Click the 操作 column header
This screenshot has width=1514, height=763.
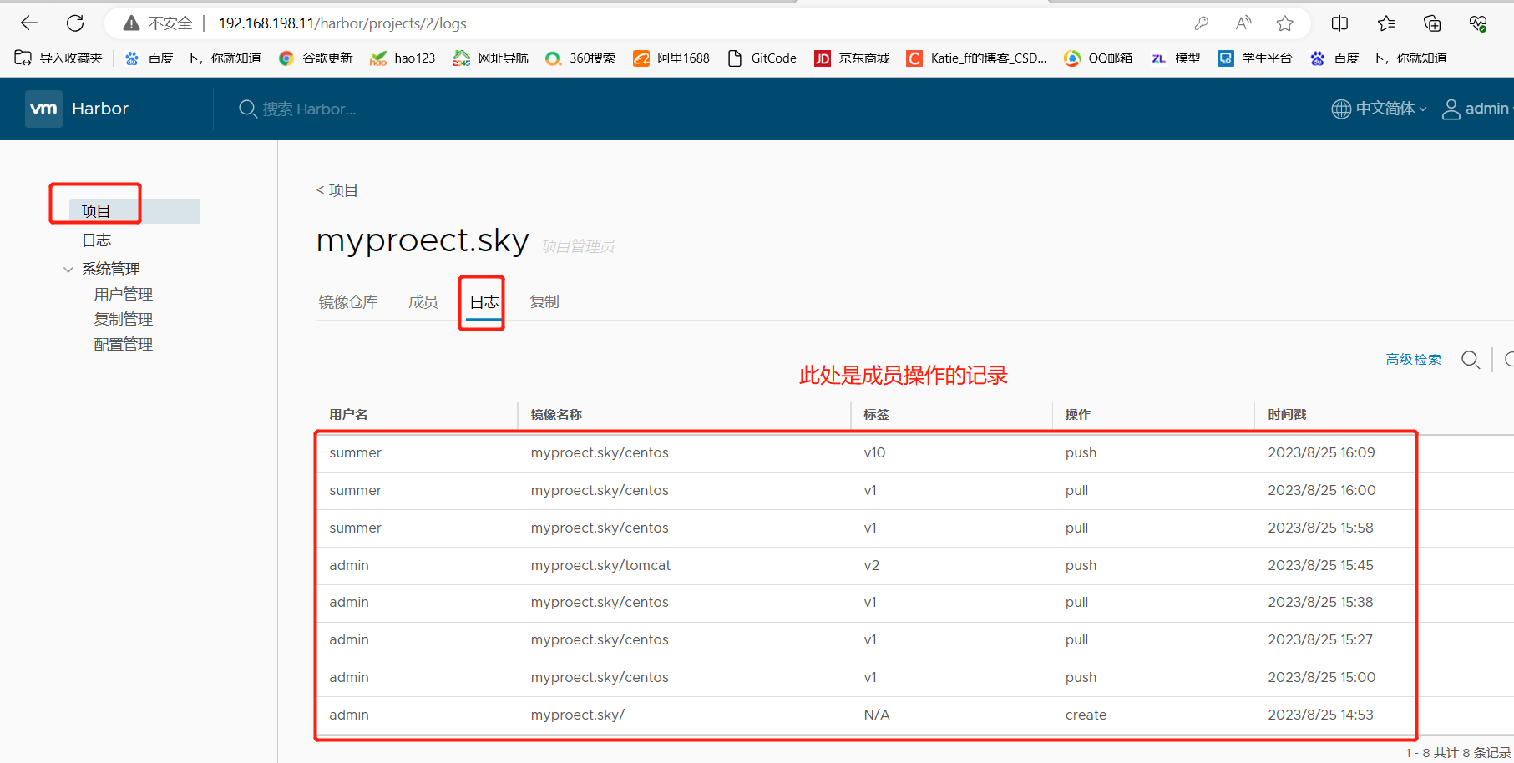pos(1078,415)
